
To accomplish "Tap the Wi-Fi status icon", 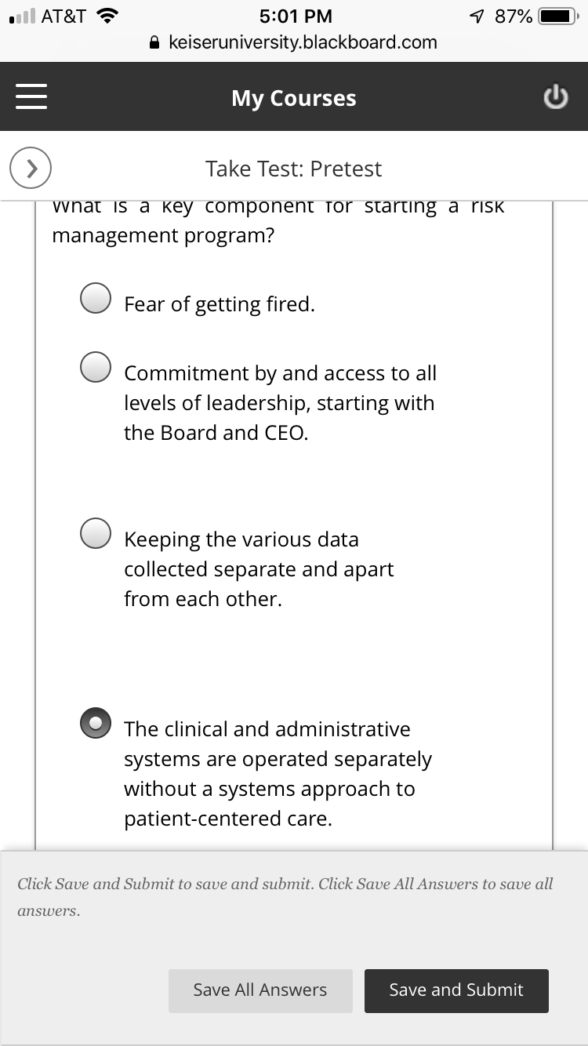I will [108, 16].
